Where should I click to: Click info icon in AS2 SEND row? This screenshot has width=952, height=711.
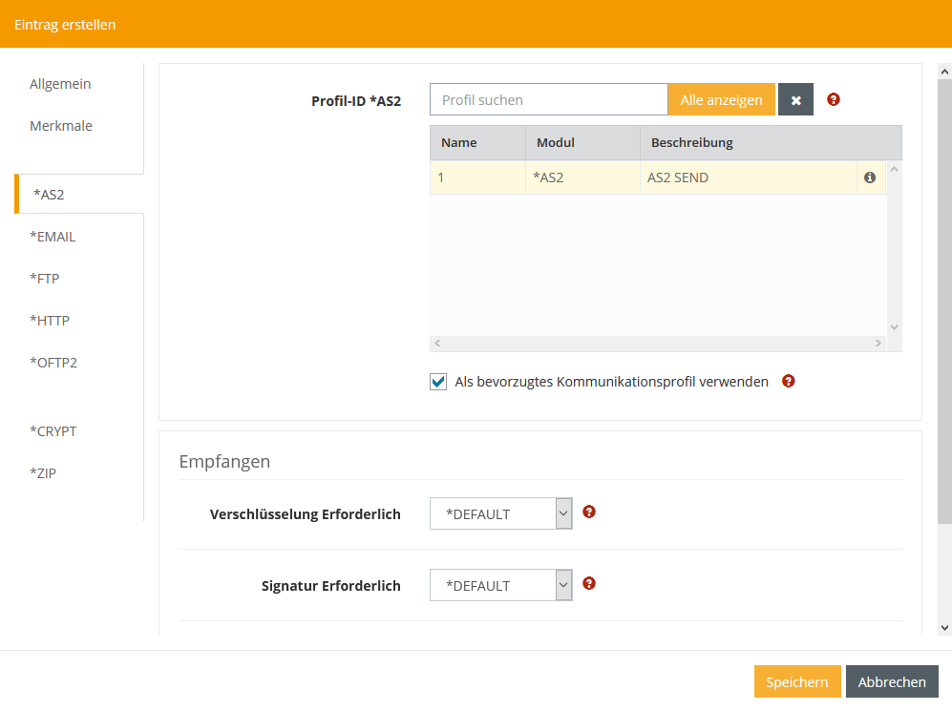(x=870, y=178)
